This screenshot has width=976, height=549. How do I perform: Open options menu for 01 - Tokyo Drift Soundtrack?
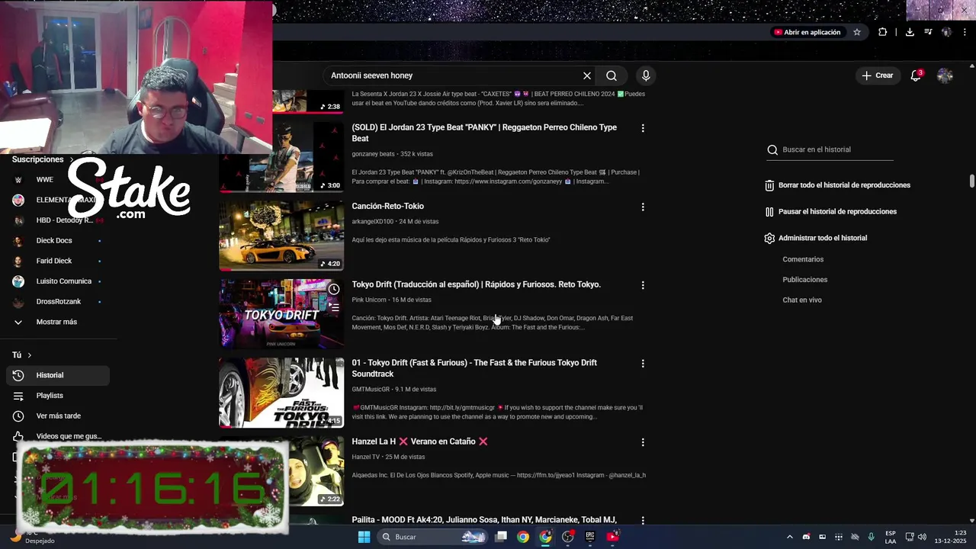click(x=643, y=364)
